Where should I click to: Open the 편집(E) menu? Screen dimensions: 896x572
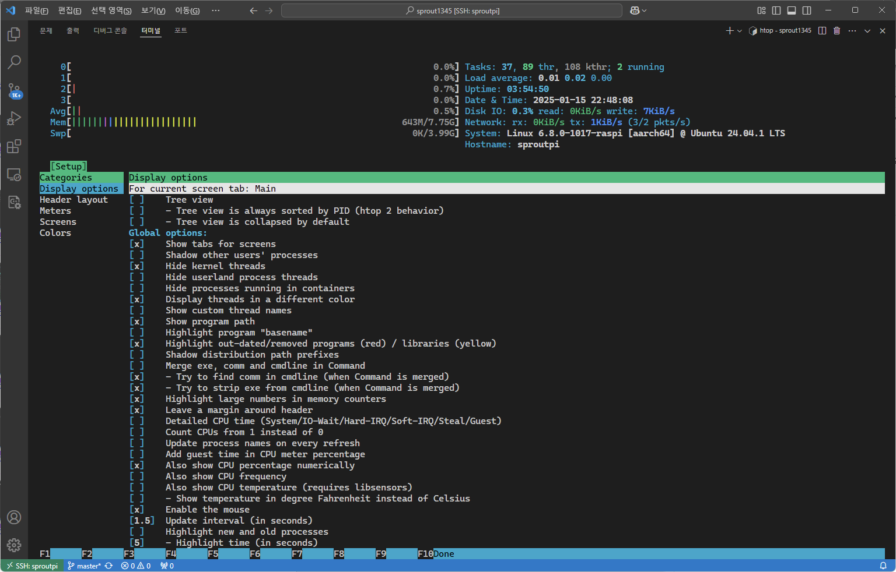[69, 10]
